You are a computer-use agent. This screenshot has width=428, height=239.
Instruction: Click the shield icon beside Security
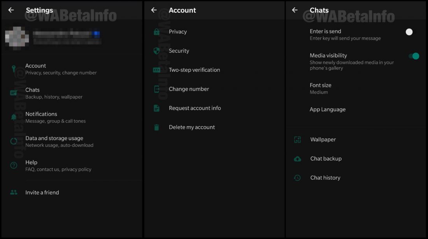pos(156,51)
